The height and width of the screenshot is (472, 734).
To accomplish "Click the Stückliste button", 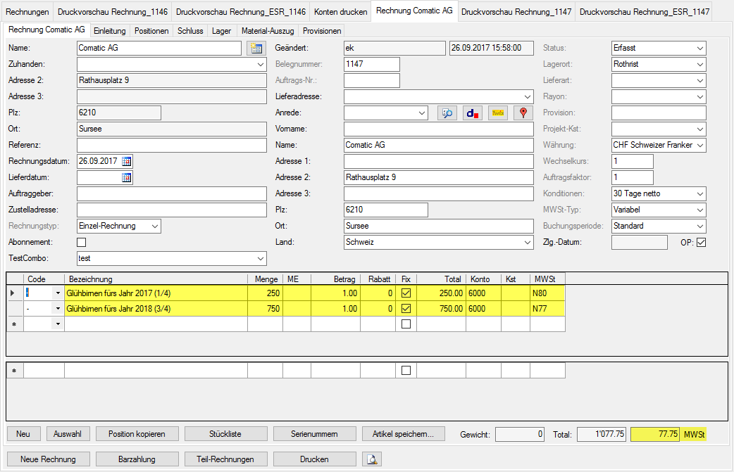I will pos(226,434).
